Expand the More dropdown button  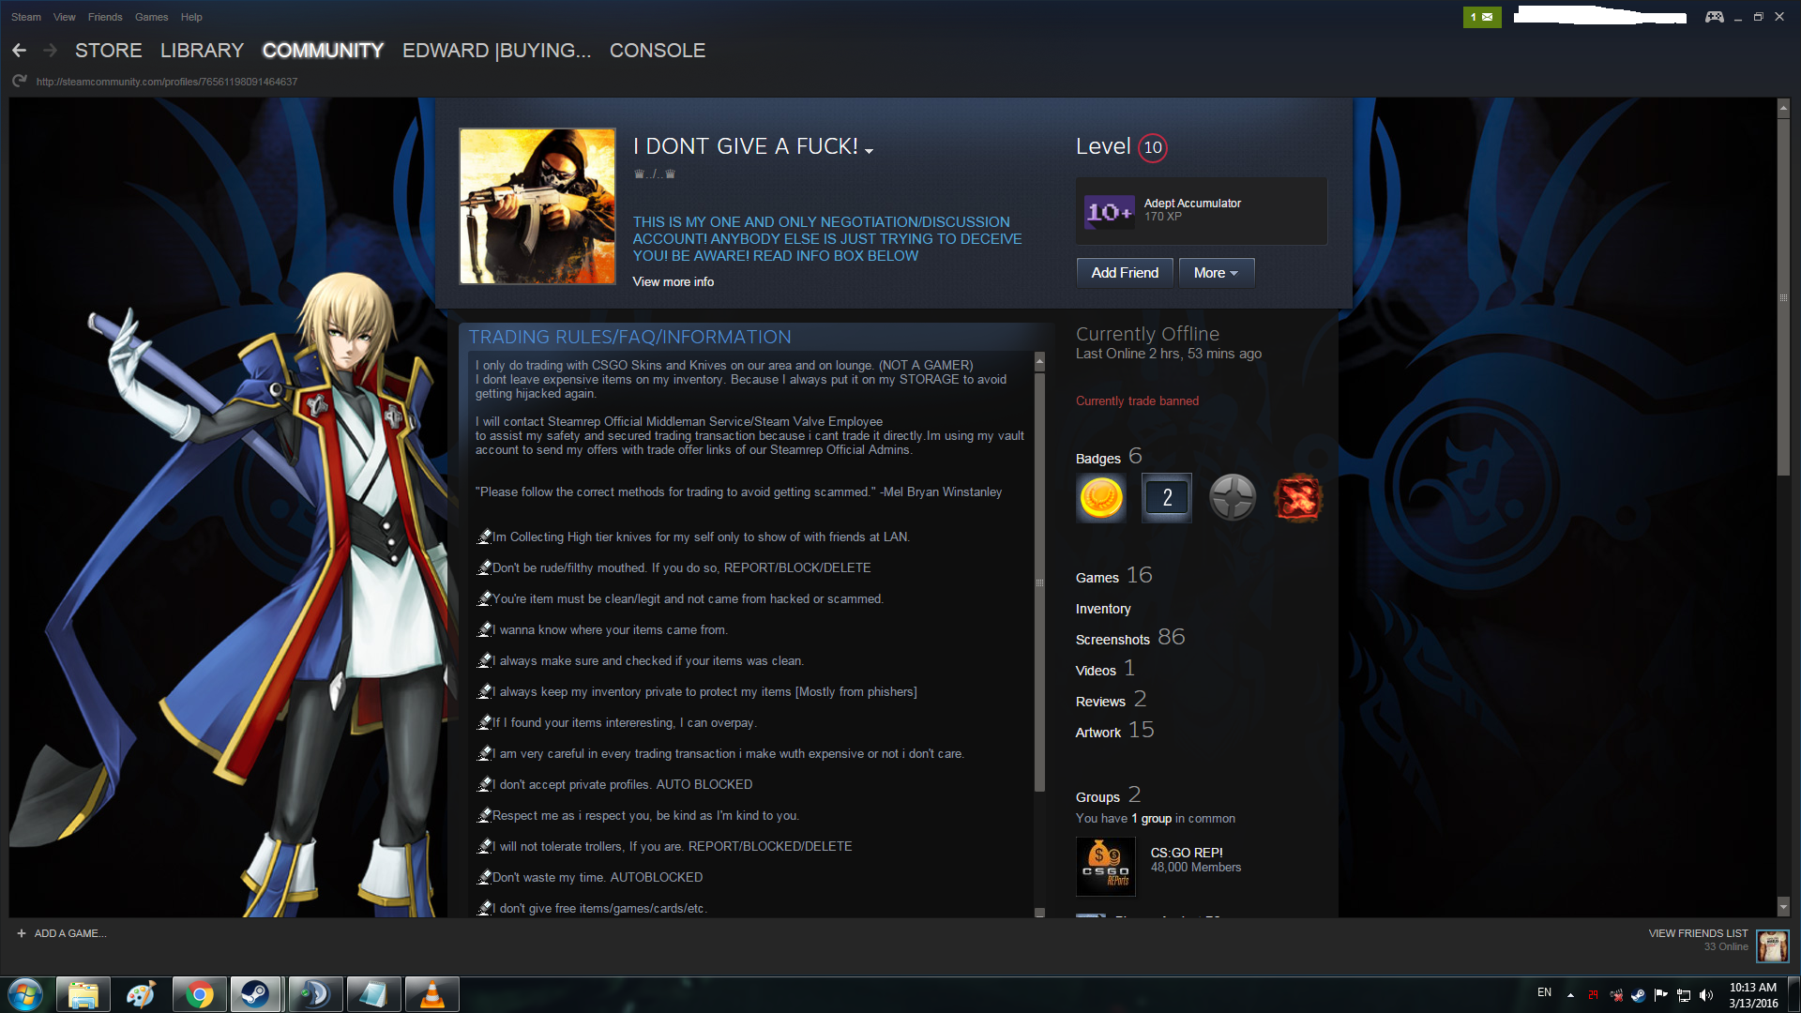pyautogui.click(x=1216, y=273)
